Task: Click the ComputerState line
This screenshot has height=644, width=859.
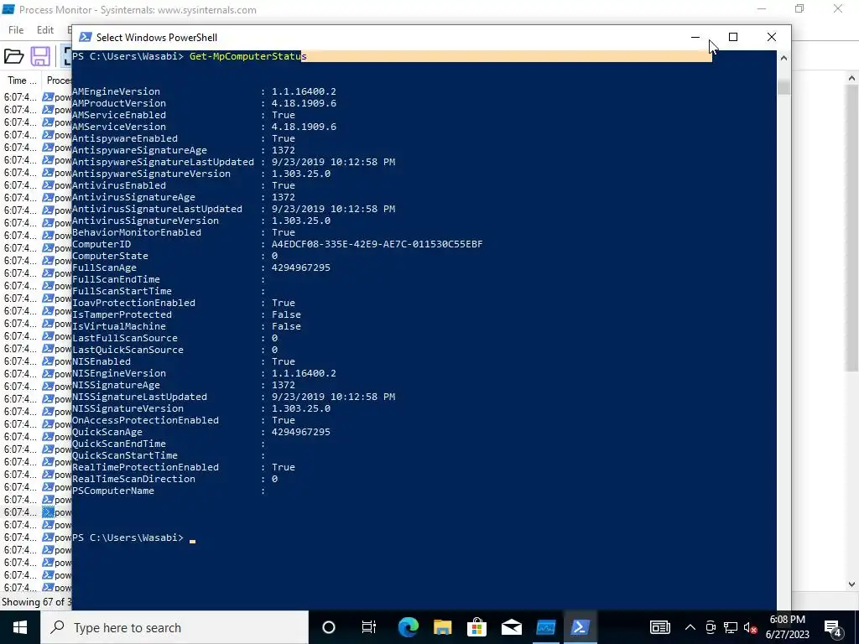Action: 174,257
